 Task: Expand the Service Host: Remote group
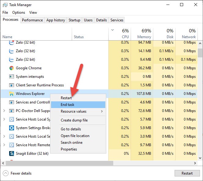[4, 145]
